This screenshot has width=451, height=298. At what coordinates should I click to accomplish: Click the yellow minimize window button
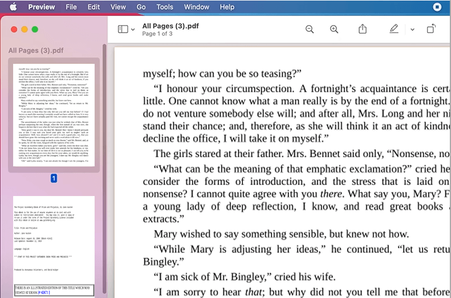tap(25, 29)
